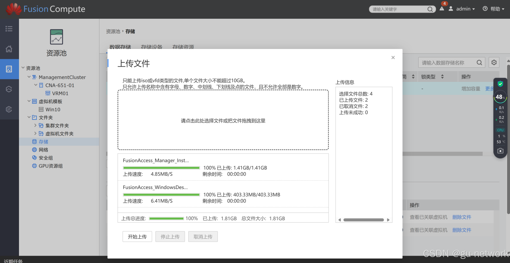Viewport: 510px width, 263px height.
Task: Open the menu list icon in left sidebar
Action: tap(9, 29)
